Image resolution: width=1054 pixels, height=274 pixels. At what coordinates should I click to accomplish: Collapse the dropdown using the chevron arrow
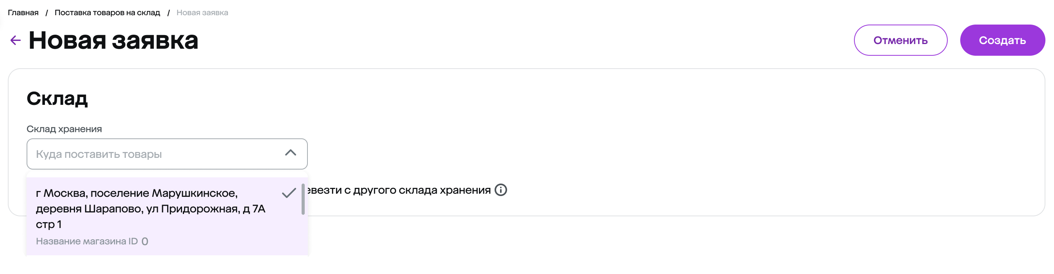[x=291, y=153]
